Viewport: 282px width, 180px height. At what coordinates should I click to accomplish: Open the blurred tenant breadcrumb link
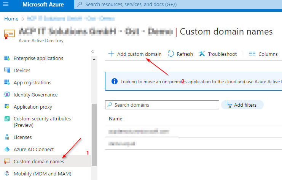[71, 19]
